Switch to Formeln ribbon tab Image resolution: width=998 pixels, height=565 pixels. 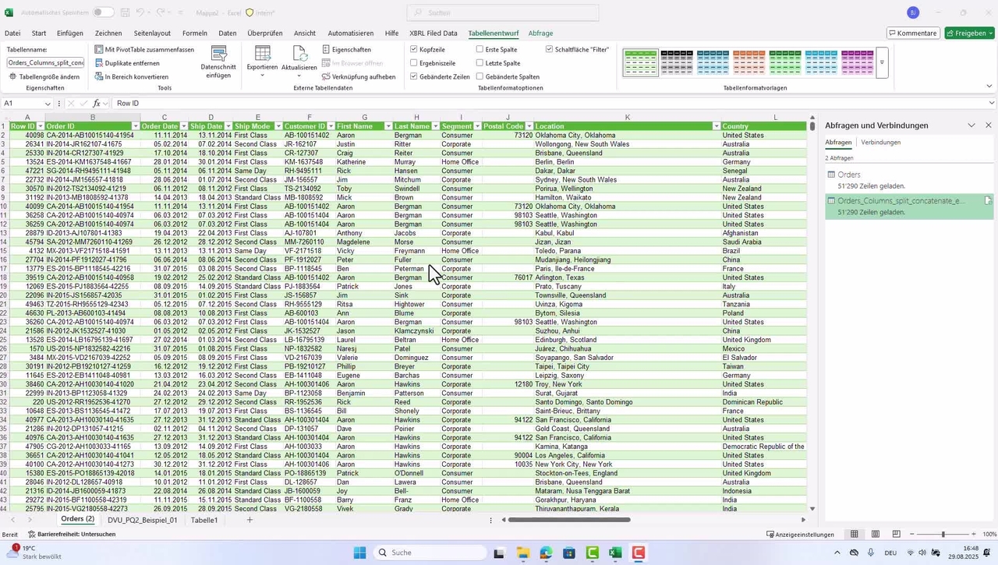point(195,34)
